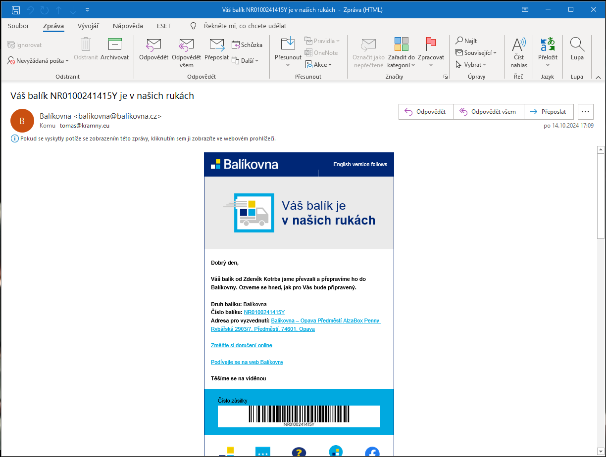
Task: Click the Facebook icon in footer
Action: pyautogui.click(x=372, y=452)
